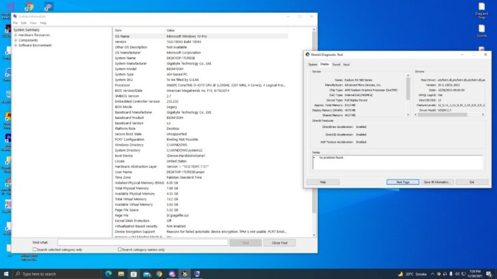Open the Sounds folder on the desktop
Viewport: 497px width, 279px height.
click(x=481, y=31)
